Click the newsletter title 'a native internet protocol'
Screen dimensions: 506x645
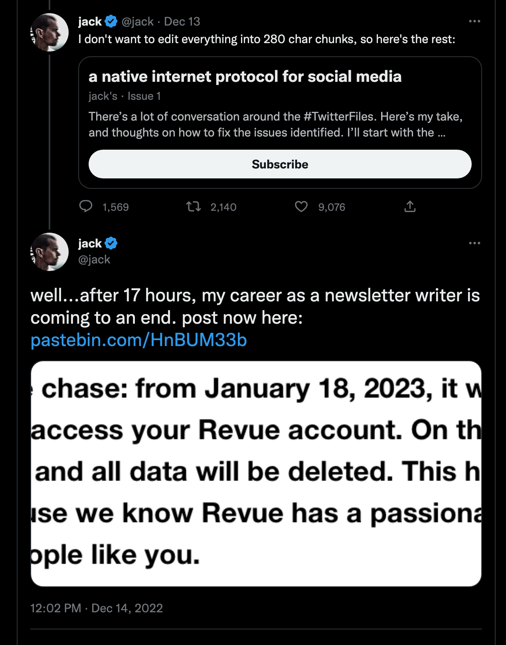coord(245,77)
